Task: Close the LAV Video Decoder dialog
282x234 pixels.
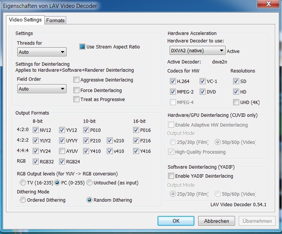Action: pyautogui.click(x=268, y=4)
